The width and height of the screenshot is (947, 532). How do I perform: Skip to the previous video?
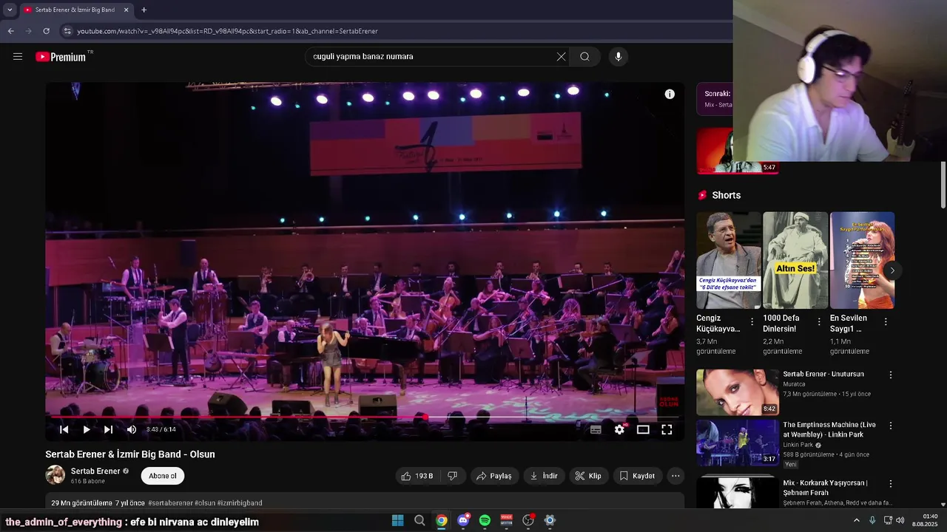(x=64, y=429)
